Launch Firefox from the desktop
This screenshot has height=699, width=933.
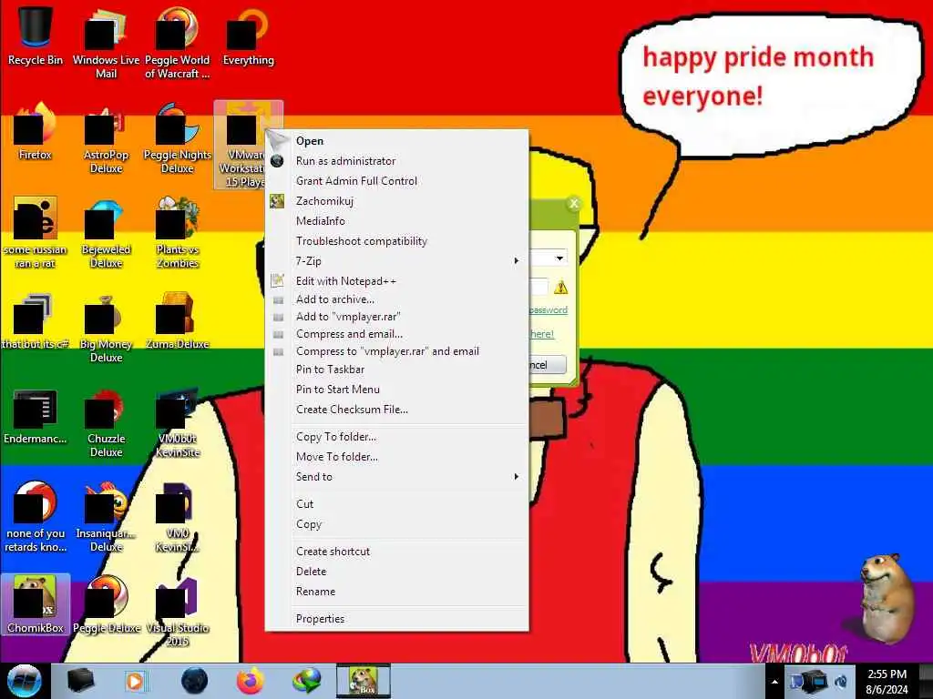36,131
